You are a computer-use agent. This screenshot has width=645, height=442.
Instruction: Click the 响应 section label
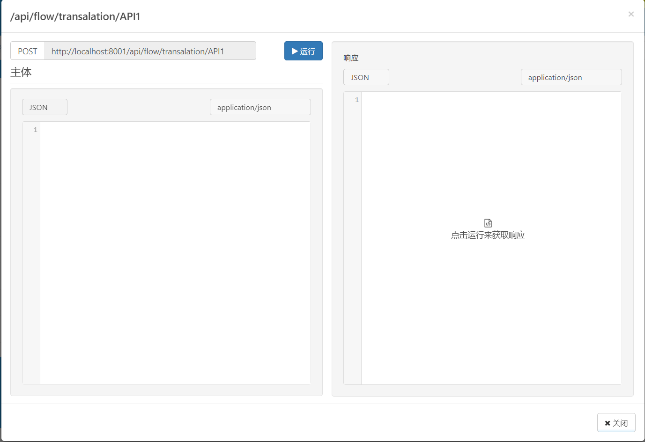(x=351, y=58)
